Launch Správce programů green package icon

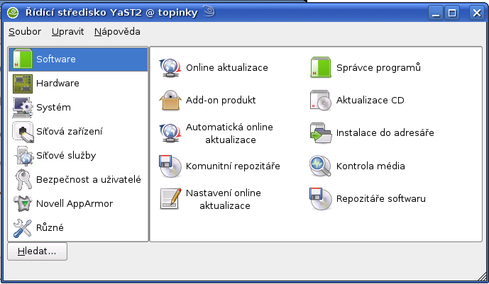[321, 67]
